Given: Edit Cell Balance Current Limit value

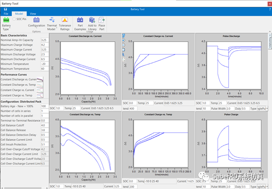Looking at the screenshot, I should 45,139.
